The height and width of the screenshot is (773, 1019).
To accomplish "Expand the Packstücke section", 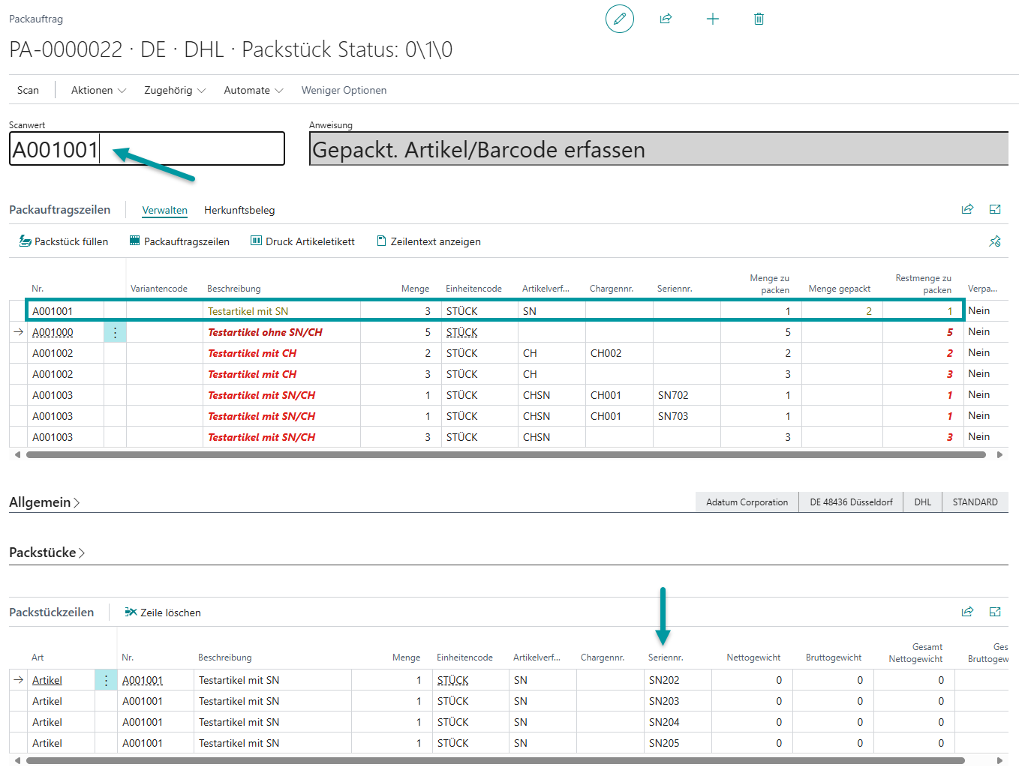I will click(x=47, y=553).
